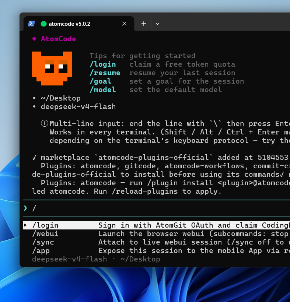Viewport: 290px width, 302px height.
Task: Click the /login tip command
Action: click(x=103, y=64)
